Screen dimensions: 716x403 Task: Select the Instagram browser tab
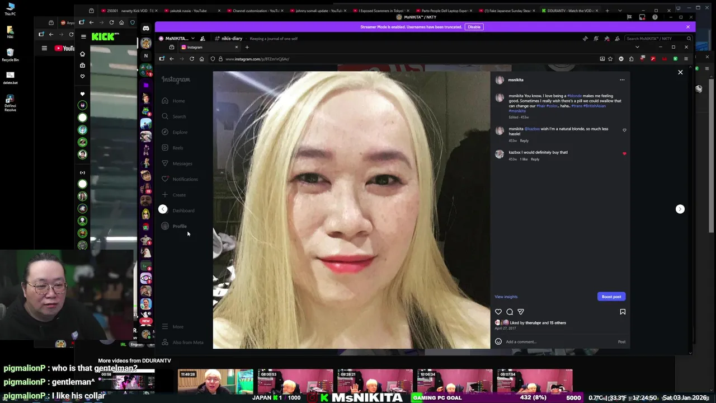(x=208, y=47)
